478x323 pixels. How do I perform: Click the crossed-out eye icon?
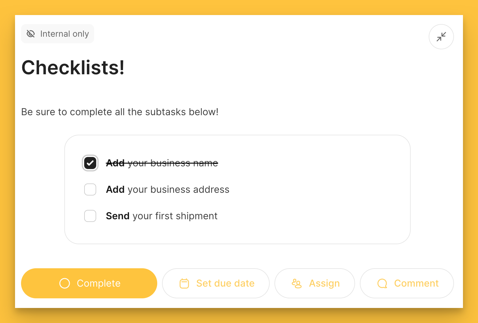click(x=31, y=34)
